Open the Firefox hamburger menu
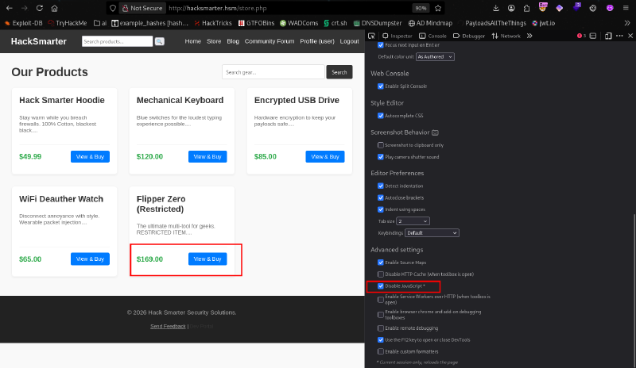The height and width of the screenshot is (368, 636). (x=626, y=8)
